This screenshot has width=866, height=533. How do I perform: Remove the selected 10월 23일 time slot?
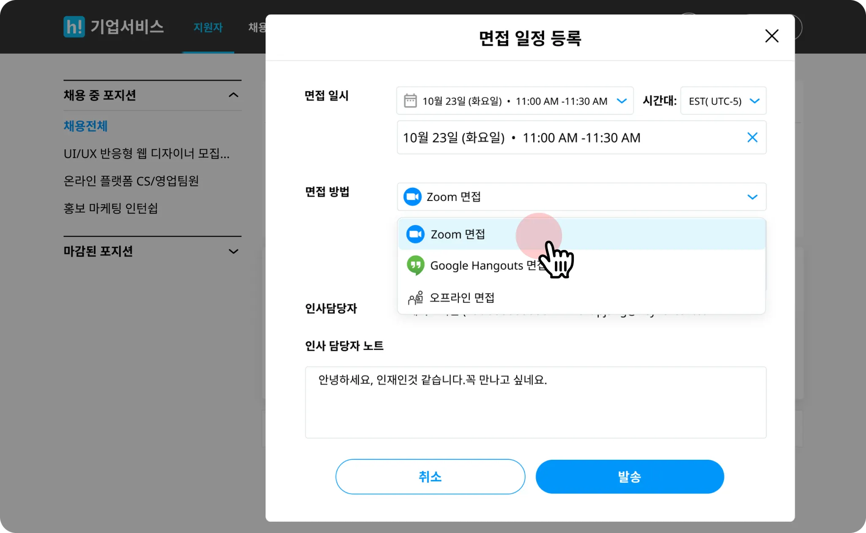coord(752,137)
